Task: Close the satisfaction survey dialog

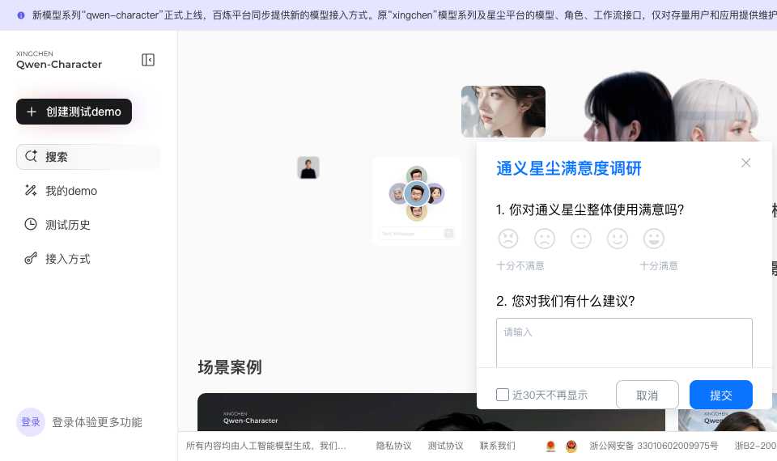Action: tap(745, 163)
